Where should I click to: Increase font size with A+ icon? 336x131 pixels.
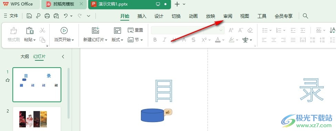pos(231,30)
